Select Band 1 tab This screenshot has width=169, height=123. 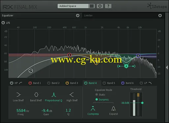(37, 83)
